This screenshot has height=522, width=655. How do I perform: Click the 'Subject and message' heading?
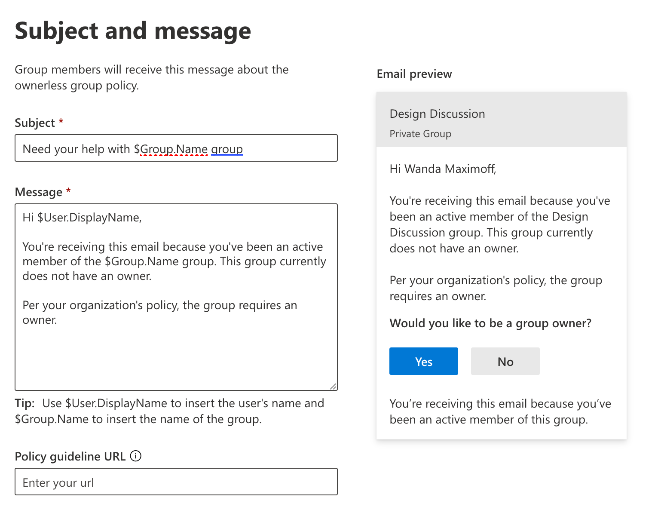coord(133,31)
